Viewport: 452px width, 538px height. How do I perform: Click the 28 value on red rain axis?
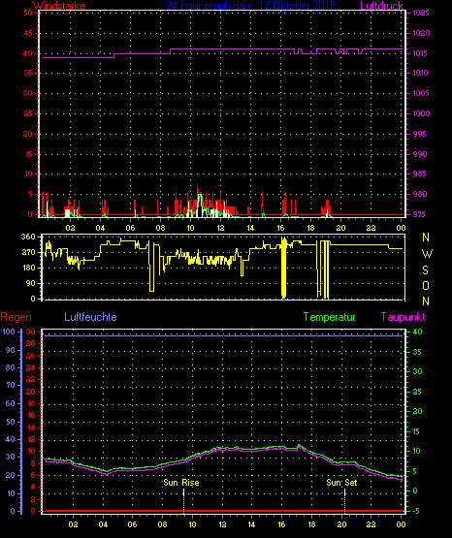(x=31, y=343)
